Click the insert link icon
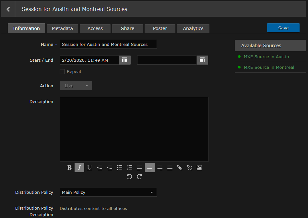Screen dimensions: 308x218 [x=180, y=168]
